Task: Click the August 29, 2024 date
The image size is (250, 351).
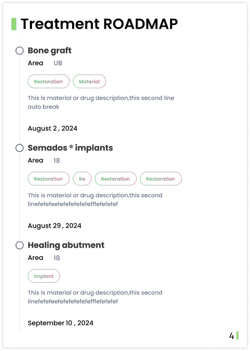Action: [54, 226]
